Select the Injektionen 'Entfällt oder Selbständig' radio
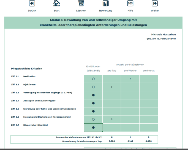The height and width of the screenshot is (150, 188). click(x=93, y=87)
